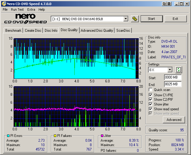Image resolution: width=191 pixels, height=155 pixels.
Task: Click the disc label PIRATES_OF_TI
Action: 174,57
